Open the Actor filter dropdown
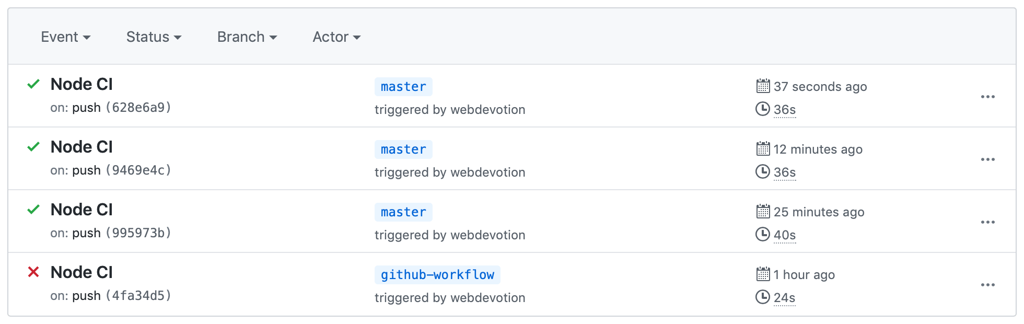The width and height of the screenshot is (1024, 324). pos(336,37)
